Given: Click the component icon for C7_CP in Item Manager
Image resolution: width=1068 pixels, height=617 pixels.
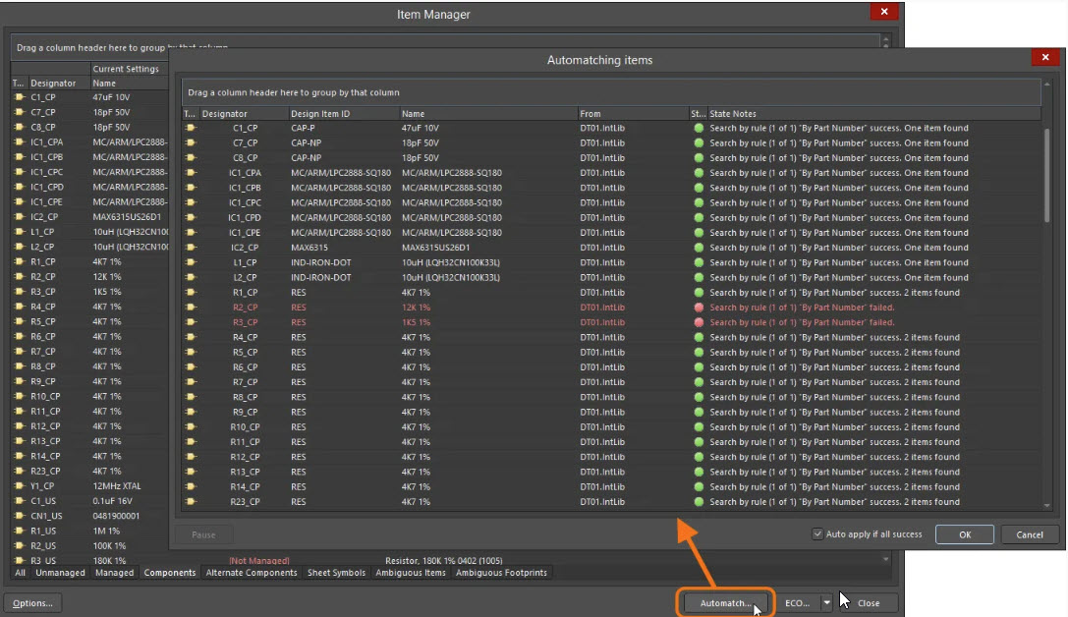Looking at the screenshot, I should [x=20, y=112].
